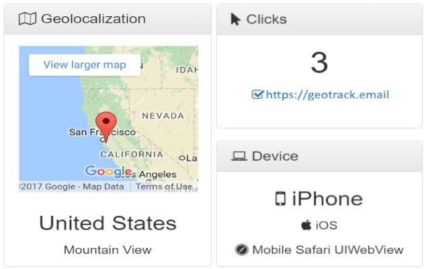This screenshot has width=430, height=269.
Task: Click the phone icon next to iPhone
Action: coord(280,198)
